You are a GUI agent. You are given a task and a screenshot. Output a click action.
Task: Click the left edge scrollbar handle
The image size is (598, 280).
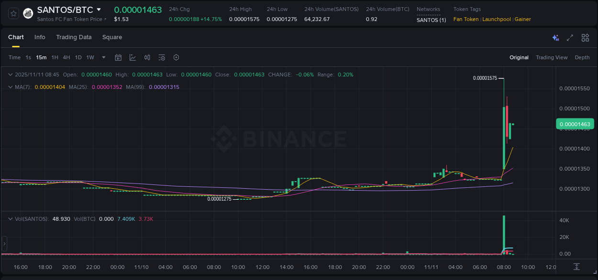4,244
